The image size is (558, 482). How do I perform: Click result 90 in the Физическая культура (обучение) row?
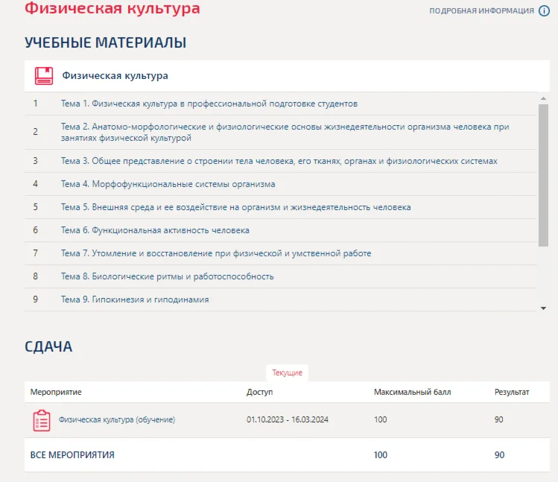tap(498, 419)
